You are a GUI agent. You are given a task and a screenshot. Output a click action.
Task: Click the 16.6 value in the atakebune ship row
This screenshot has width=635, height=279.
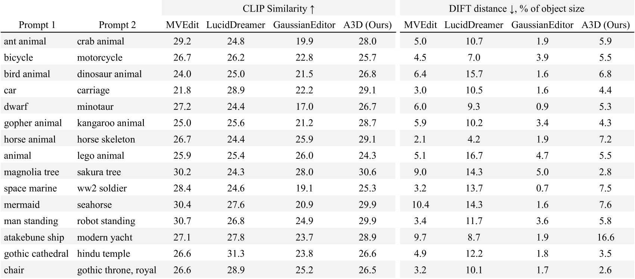pos(605,238)
